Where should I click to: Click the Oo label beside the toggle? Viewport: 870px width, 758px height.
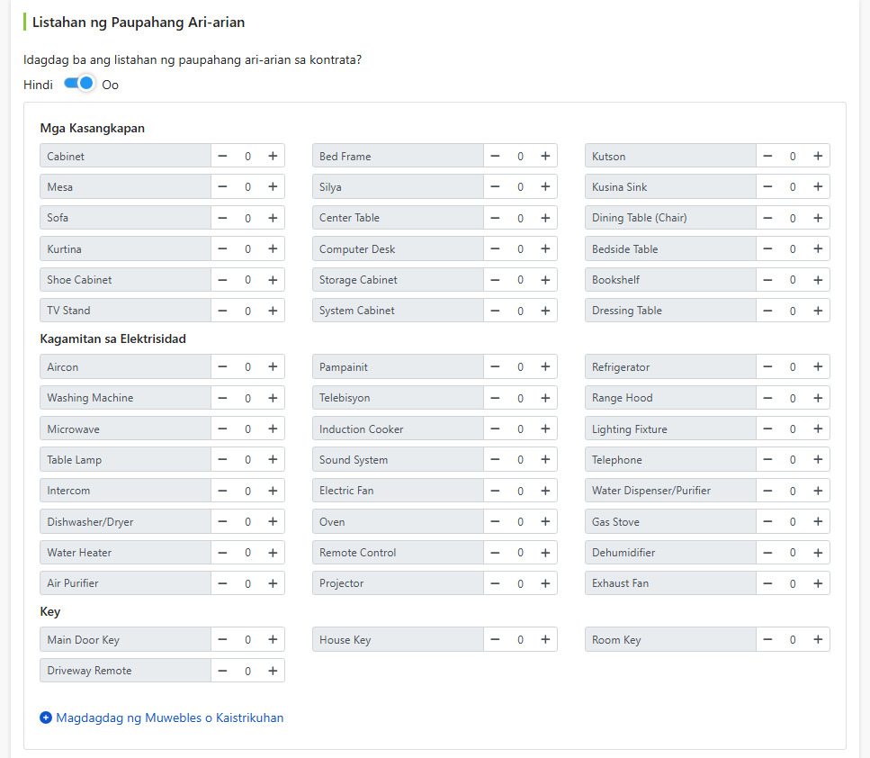point(110,85)
